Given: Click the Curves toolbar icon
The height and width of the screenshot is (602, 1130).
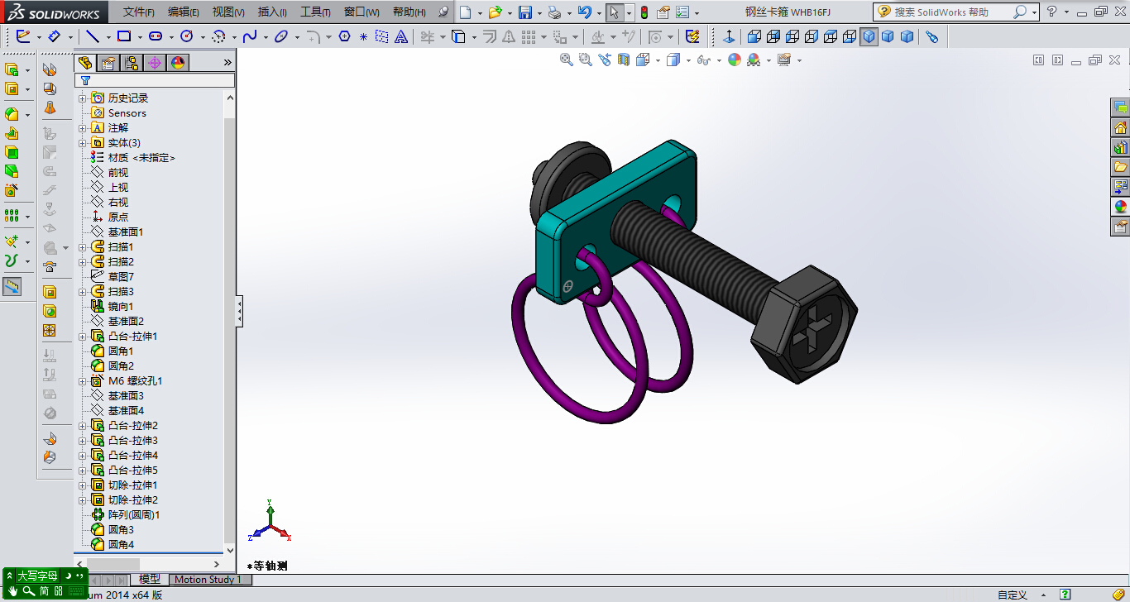Looking at the screenshot, I should pyautogui.click(x=12, y=261).
